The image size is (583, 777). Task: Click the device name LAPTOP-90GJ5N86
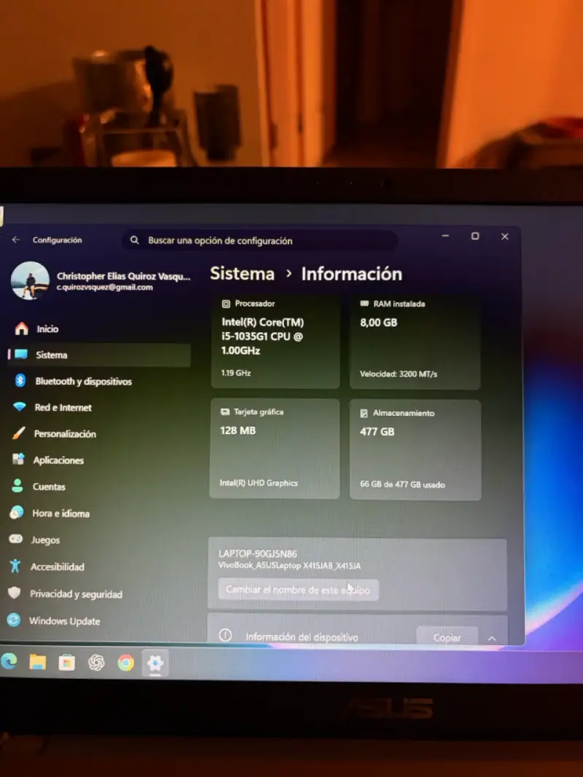pyautogui.click(x=258, y=553)
